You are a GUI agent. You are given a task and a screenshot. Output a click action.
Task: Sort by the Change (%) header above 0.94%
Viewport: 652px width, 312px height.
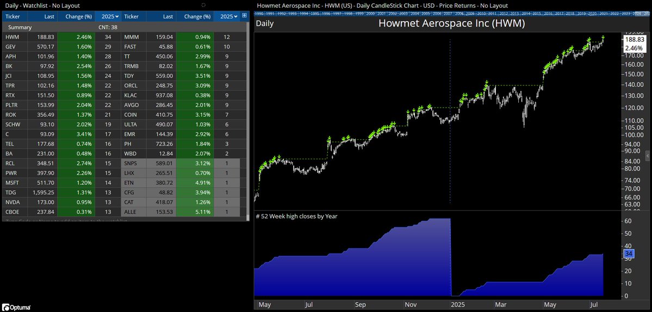(195, 16)
